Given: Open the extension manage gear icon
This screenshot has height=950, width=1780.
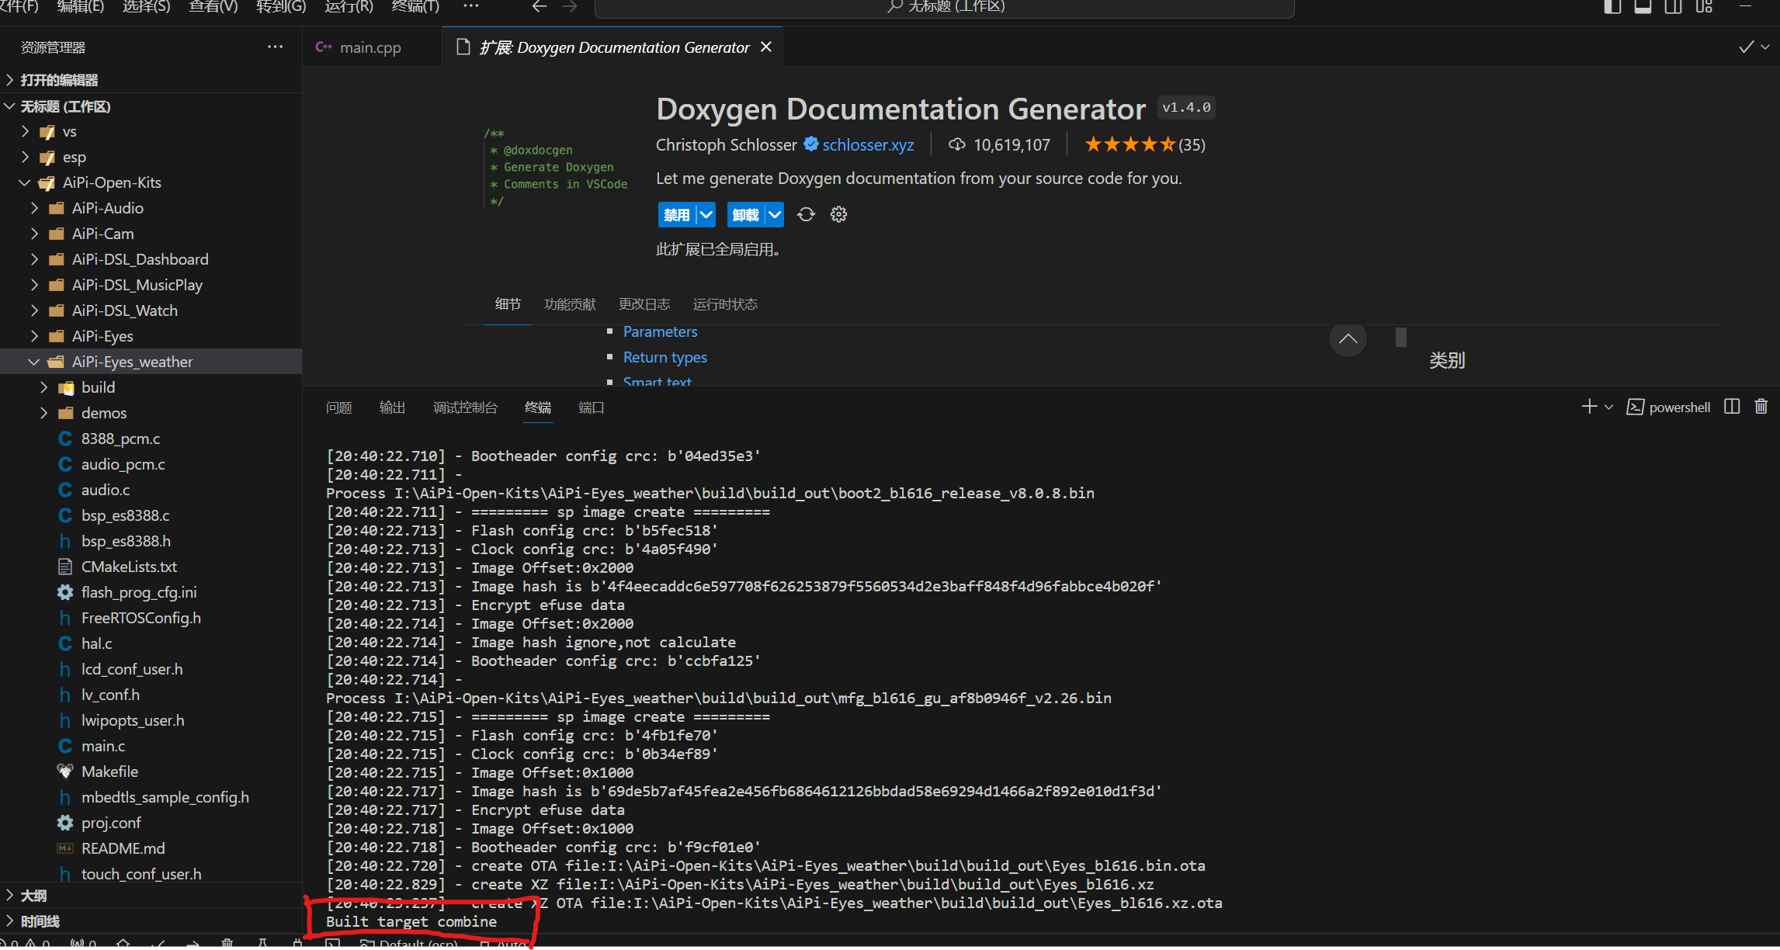Looking at the screenshot, I should 838,214.
